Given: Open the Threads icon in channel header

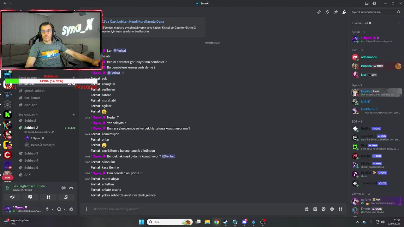Looking at the screenshot, I should click(x=319, y=12).
